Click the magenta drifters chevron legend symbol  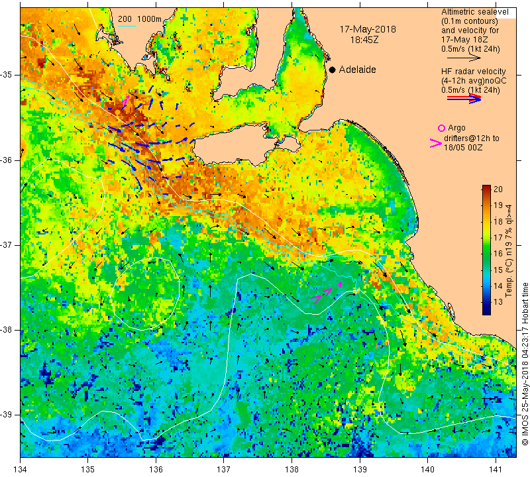coord(436,143)
